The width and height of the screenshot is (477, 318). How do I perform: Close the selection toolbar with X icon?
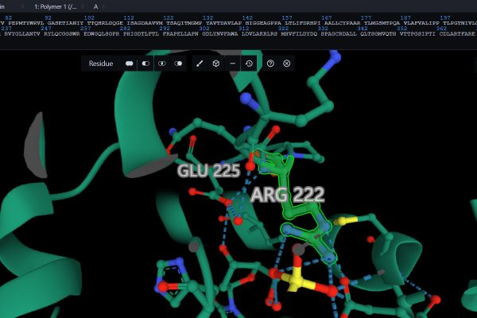point(287,63)
